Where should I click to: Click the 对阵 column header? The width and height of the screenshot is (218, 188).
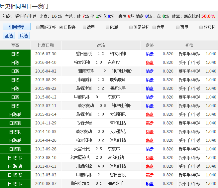101,45
